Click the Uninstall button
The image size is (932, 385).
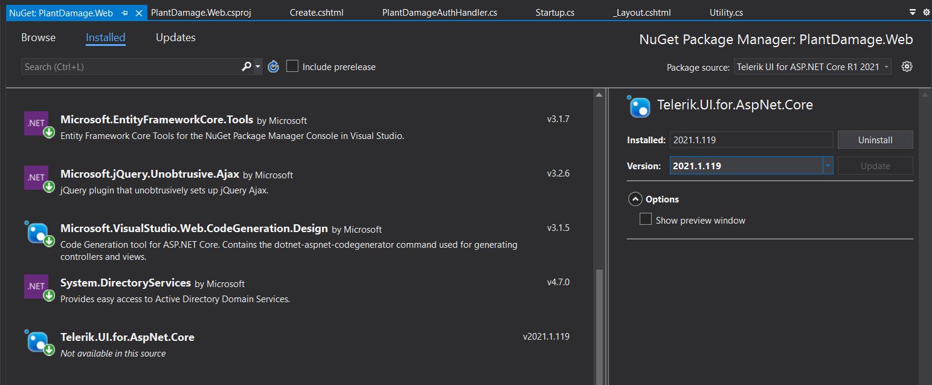(875, 140)
